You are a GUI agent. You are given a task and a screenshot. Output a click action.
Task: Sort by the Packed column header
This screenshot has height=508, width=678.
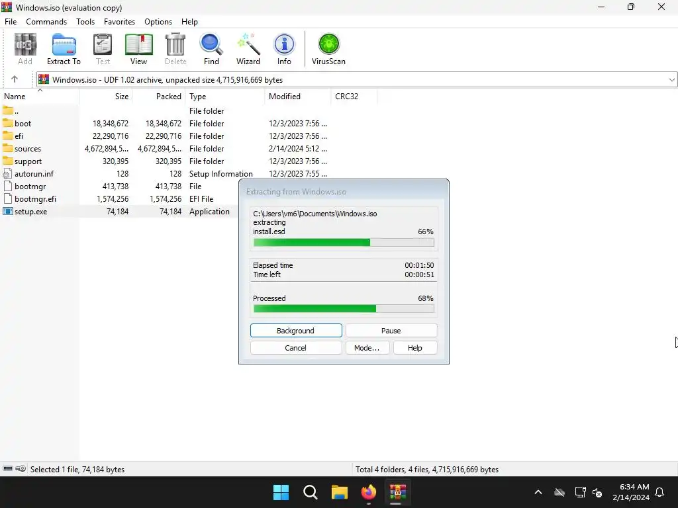pos(159,97)
